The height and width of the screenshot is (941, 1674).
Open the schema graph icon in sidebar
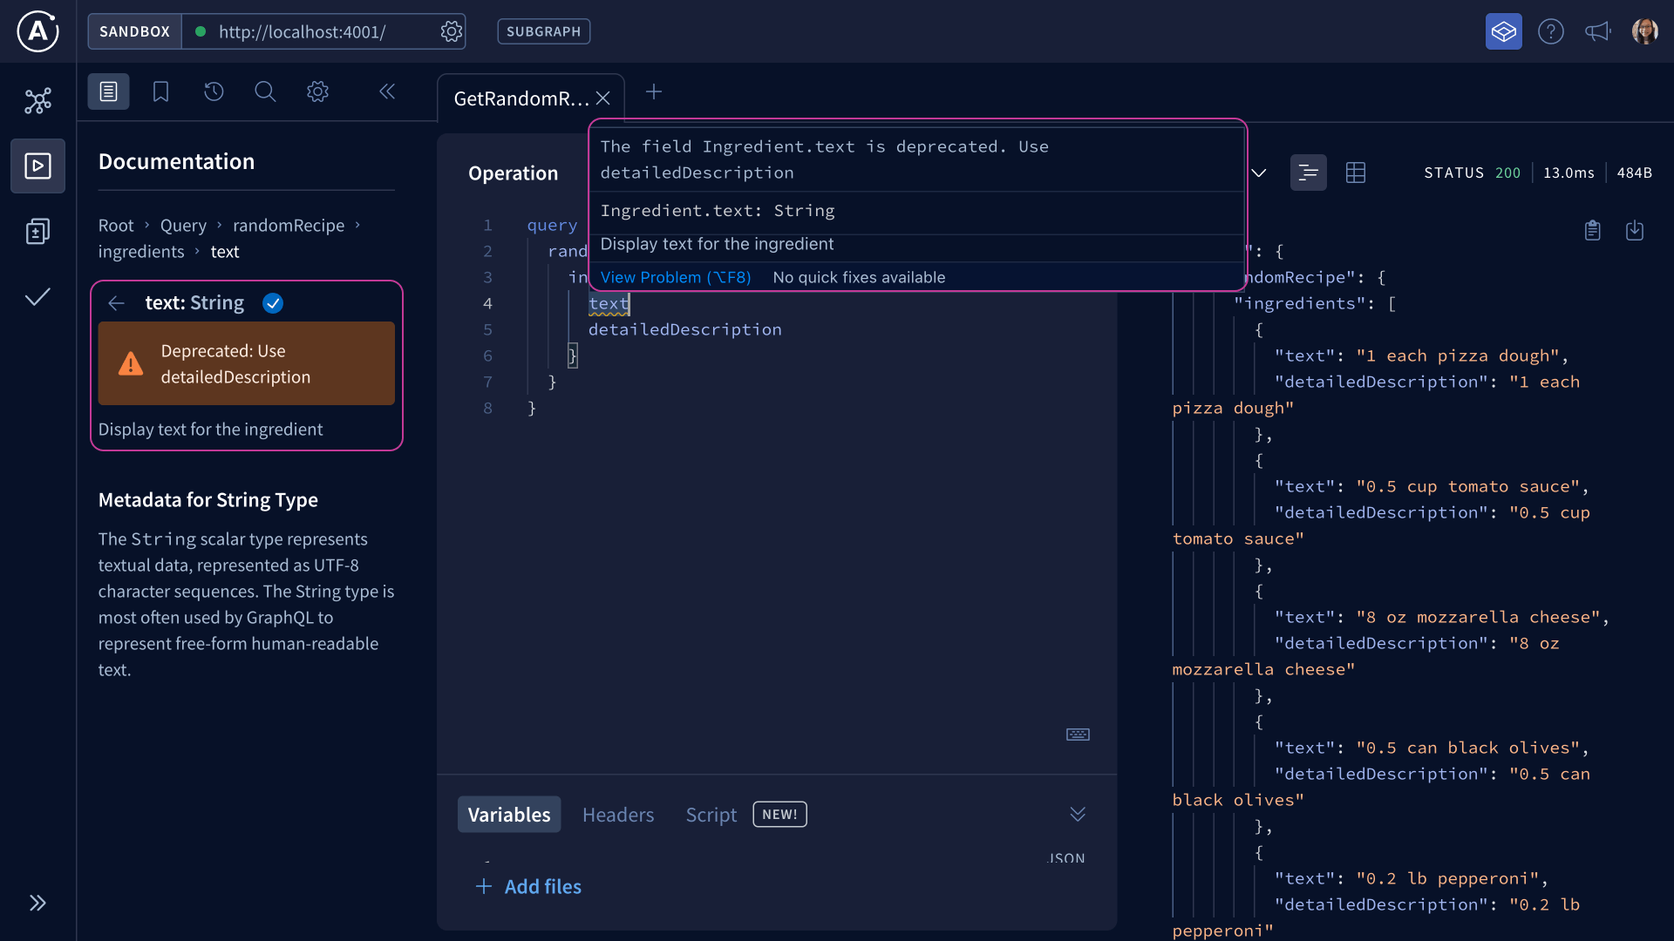click(37, 101)
